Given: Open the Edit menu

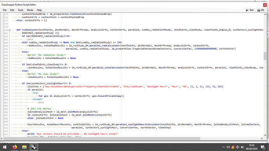Looking at the screenshot, I should coord(12,10).
